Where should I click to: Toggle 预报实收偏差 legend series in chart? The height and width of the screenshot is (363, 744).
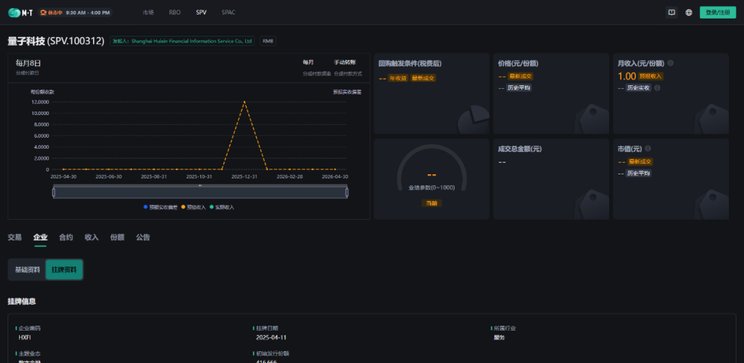(x=162, y=207)
